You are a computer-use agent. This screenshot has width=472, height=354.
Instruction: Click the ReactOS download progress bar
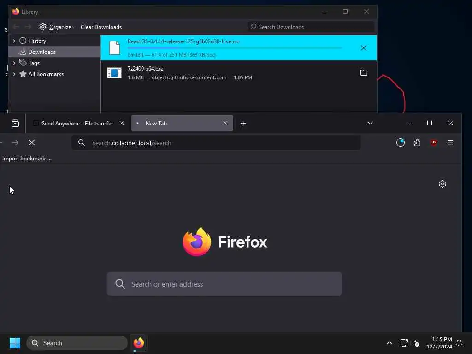235,48
